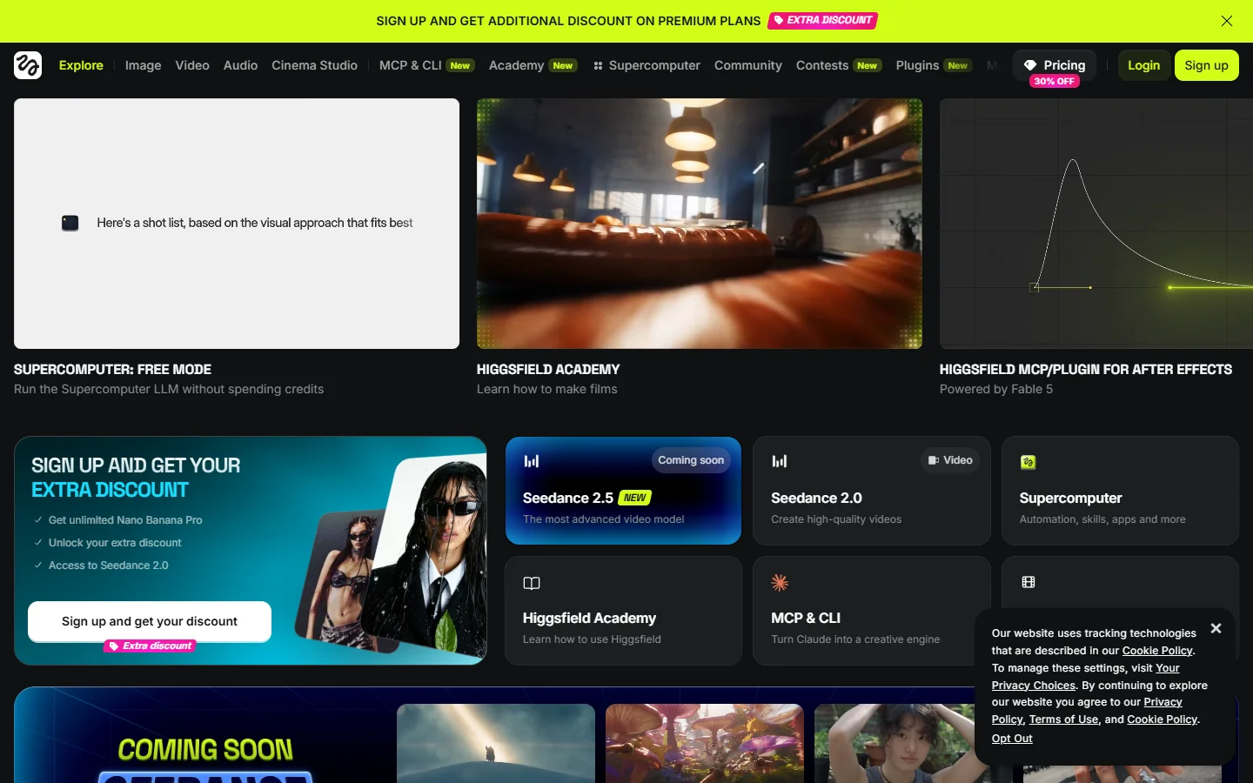Click the New badge next to Contests
The image size is (1253, 783).
coord(868,65)
